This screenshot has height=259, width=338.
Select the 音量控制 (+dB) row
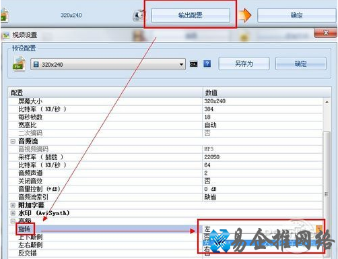166,189
